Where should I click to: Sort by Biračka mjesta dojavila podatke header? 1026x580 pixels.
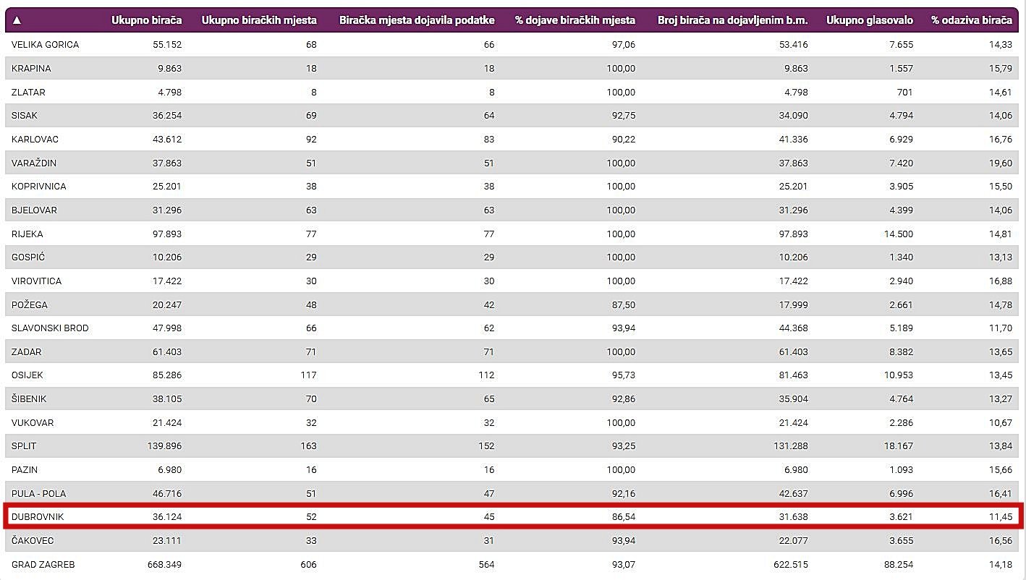coord(417,20)
